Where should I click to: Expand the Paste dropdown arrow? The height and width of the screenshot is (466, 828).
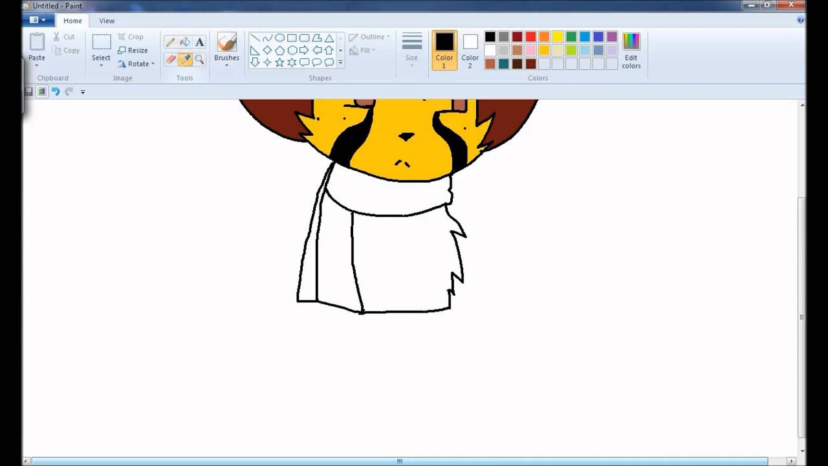[x=37, y=65]
